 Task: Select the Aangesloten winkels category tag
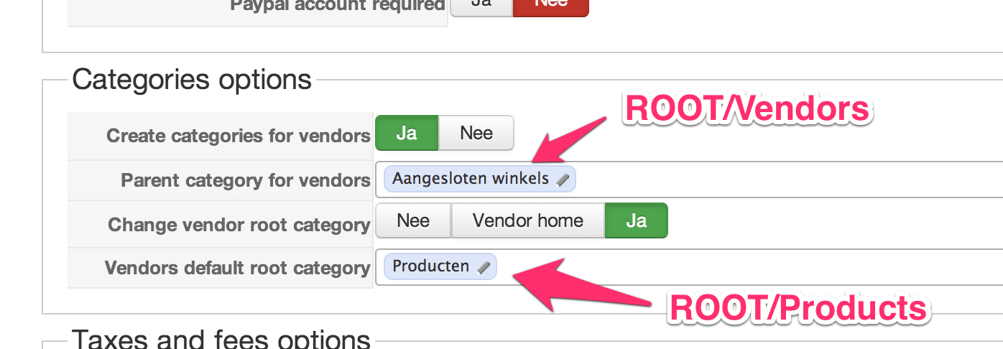pyautogui.click(x=471, y=179)
